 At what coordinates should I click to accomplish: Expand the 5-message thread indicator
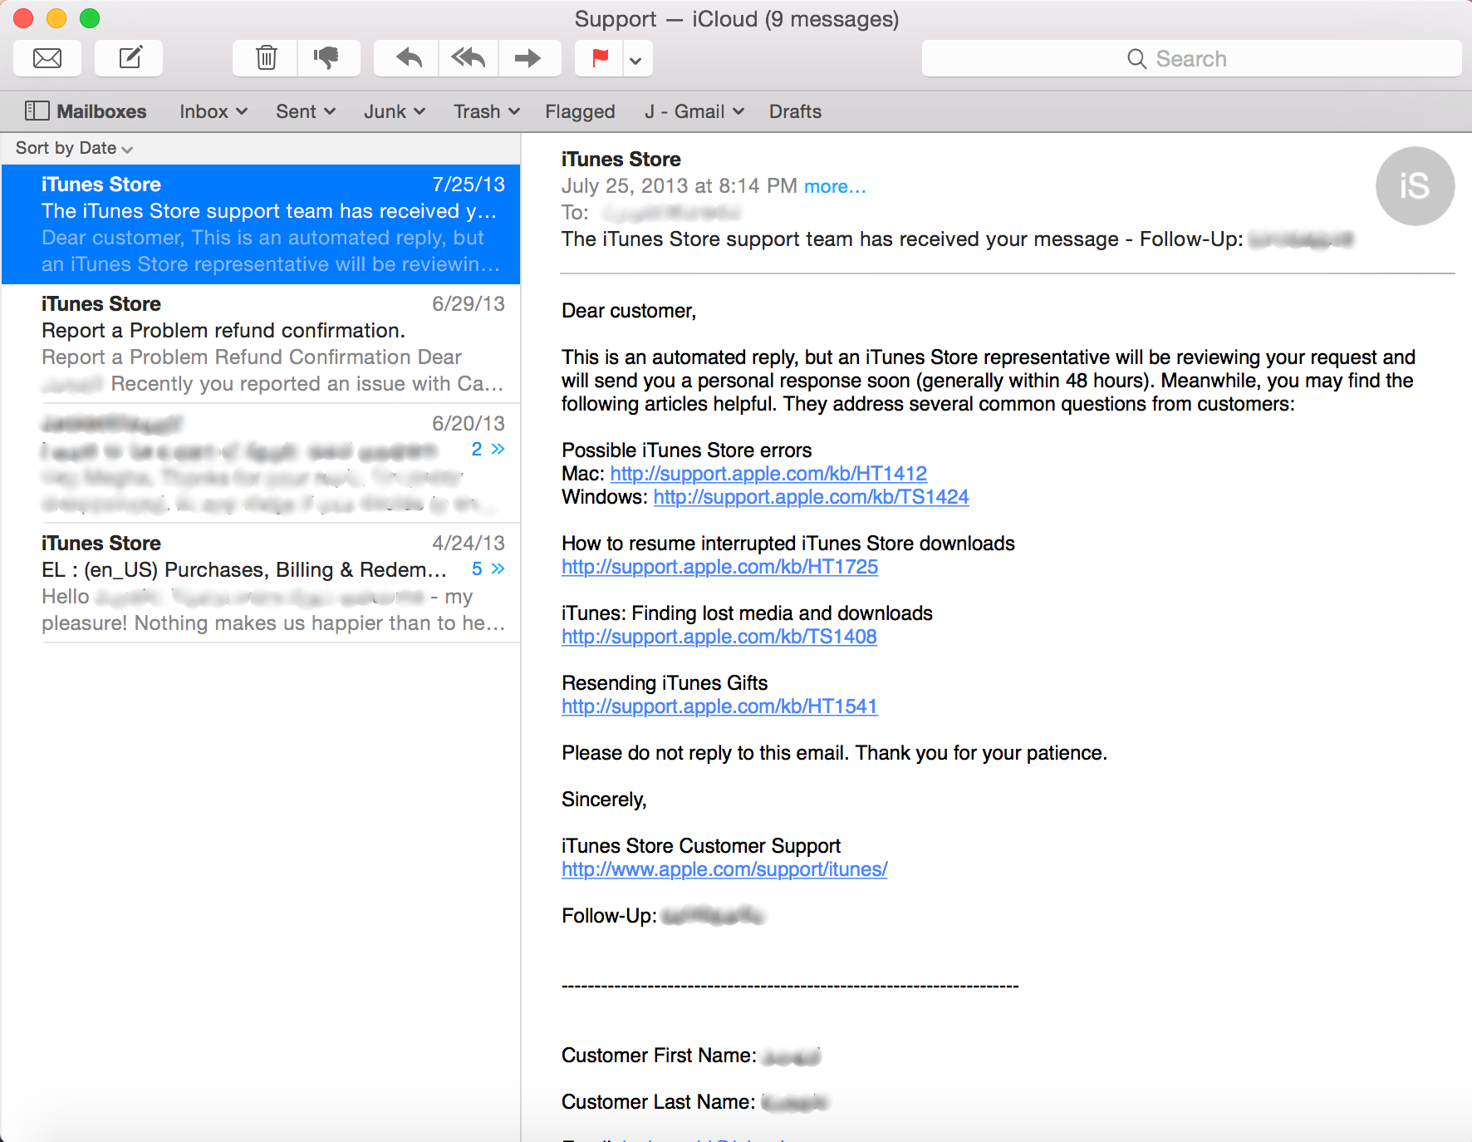click(x=488, y=569)
